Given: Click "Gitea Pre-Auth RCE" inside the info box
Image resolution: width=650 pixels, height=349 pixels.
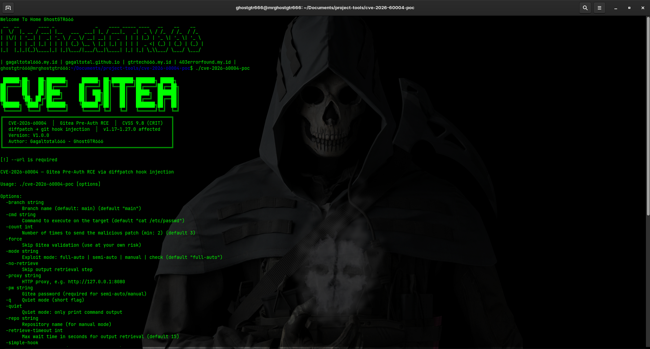Looking at the screenshot, I should tap(84, 123).
